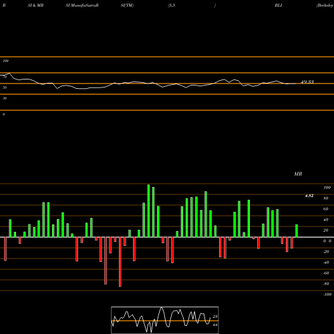Click the 20 label on MR axis
334x334 pixels.
point(326,230)
